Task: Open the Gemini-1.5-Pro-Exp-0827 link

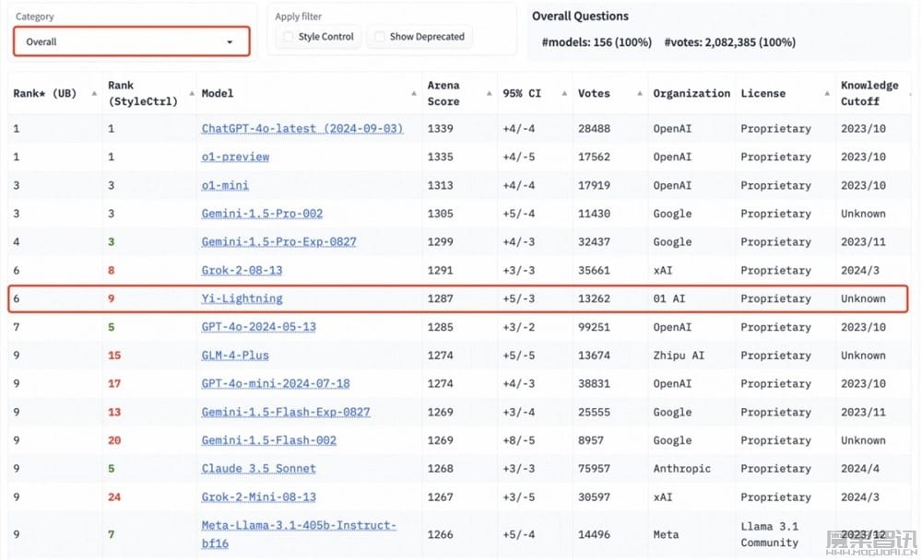Action: point(278,241)
